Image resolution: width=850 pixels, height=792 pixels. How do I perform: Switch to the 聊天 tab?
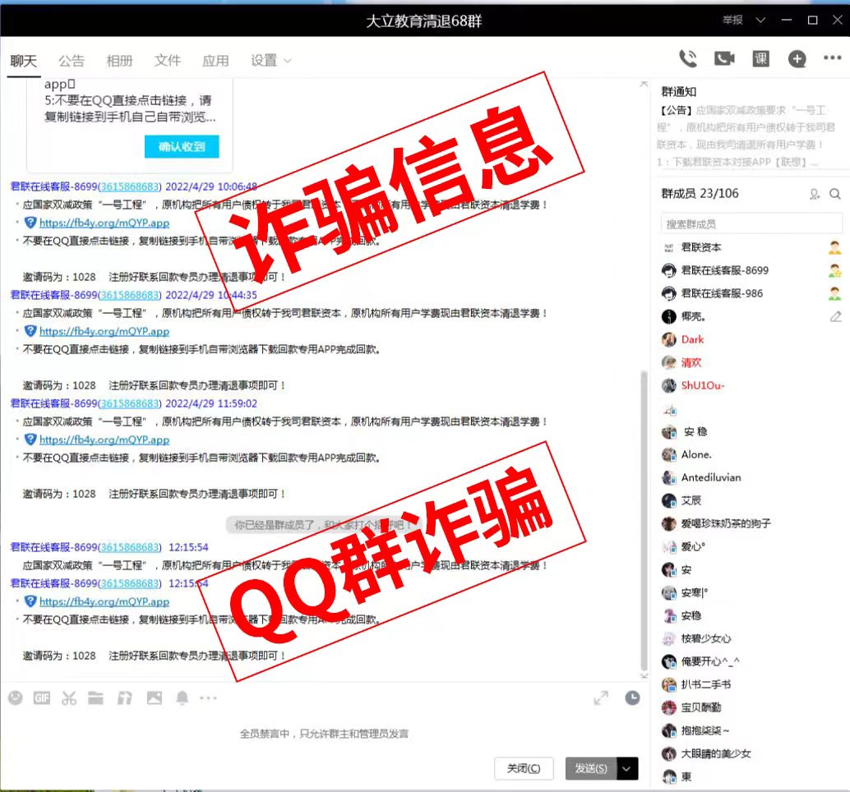coord(23,61)
